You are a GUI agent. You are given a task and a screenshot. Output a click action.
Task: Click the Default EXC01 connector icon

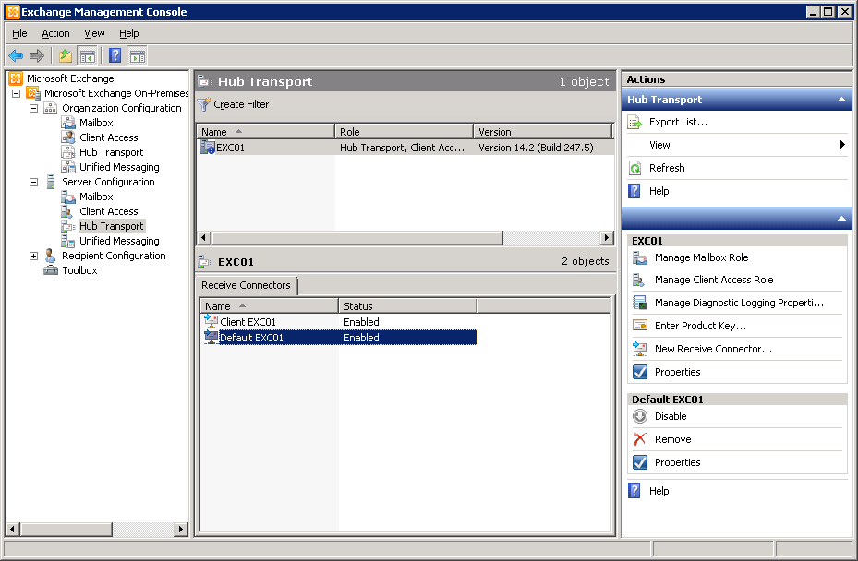[211, 338]
